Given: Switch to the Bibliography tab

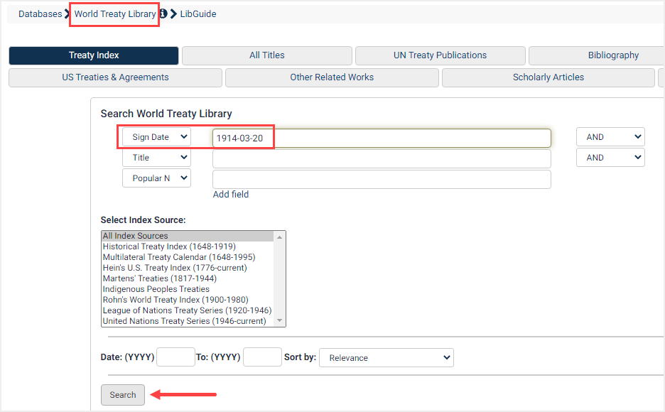Looking at the screenshot, I should [x=597, y=55].
